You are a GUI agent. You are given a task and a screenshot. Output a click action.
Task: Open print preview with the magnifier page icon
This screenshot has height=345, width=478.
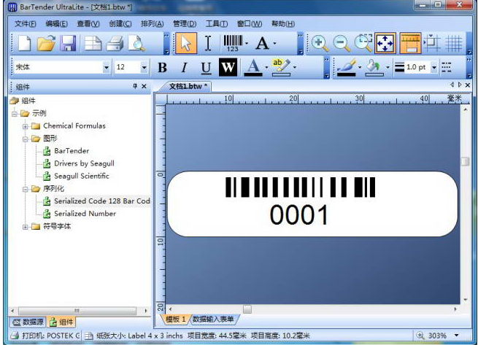point(136,43)
